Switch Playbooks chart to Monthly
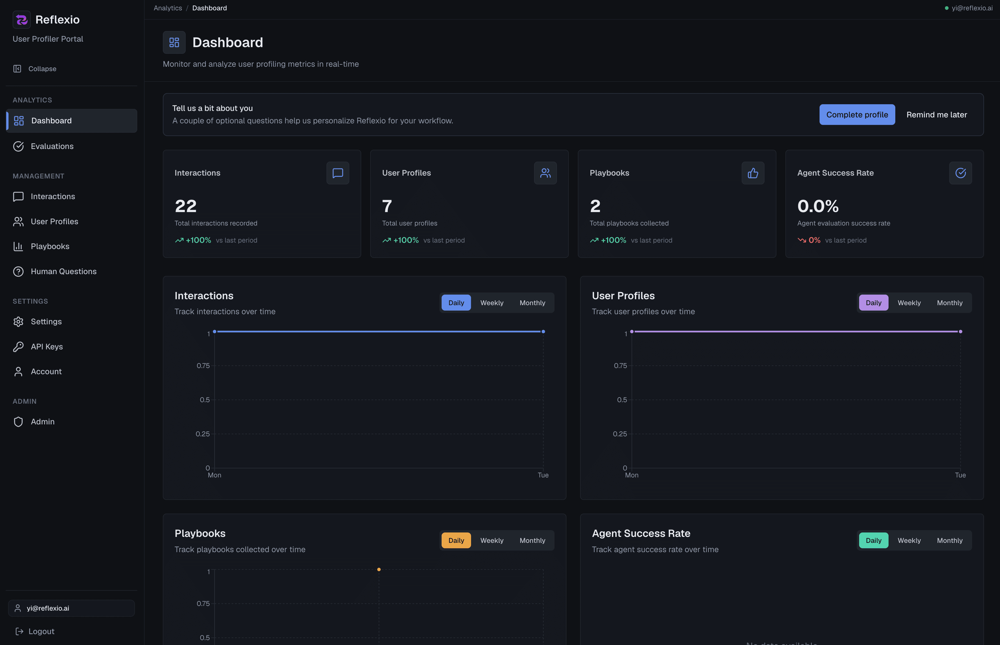 pyautogui.click(x=532, y=540)
